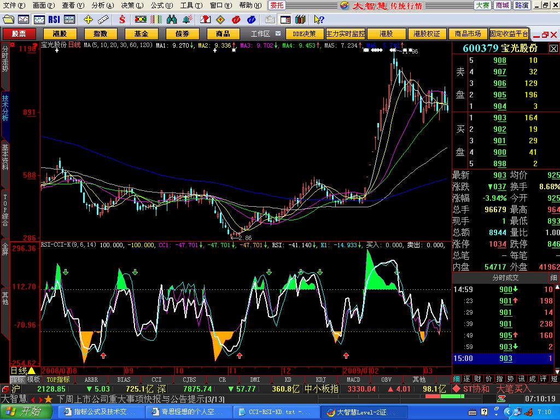Screen dimensions: 560x420
Task: Close the 宝光股份 quote panel box
Action: coord(553,48)
